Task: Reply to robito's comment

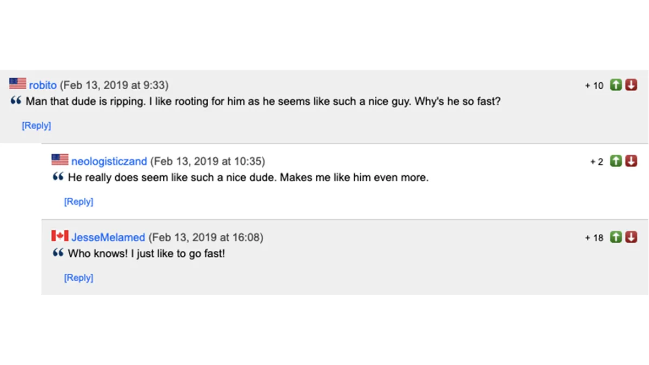Action: pyautogui.click(x=36, y=125)
